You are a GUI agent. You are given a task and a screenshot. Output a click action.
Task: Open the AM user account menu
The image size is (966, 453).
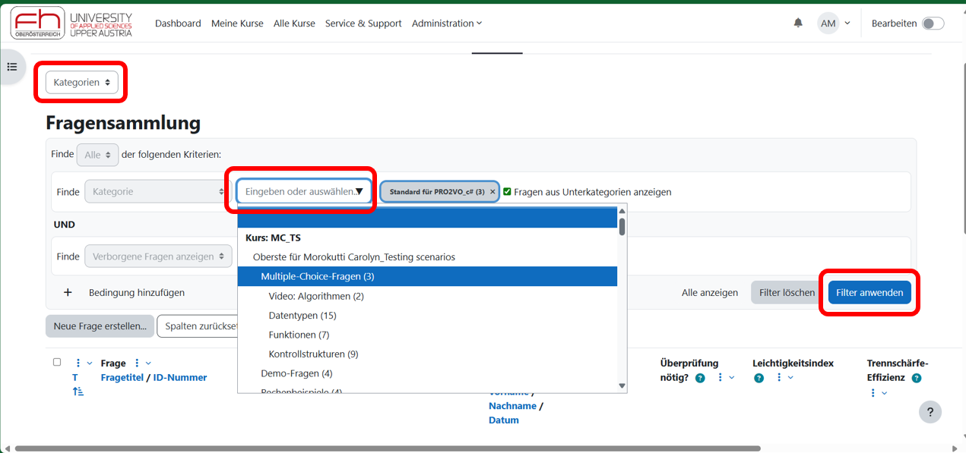coord(834,24)
